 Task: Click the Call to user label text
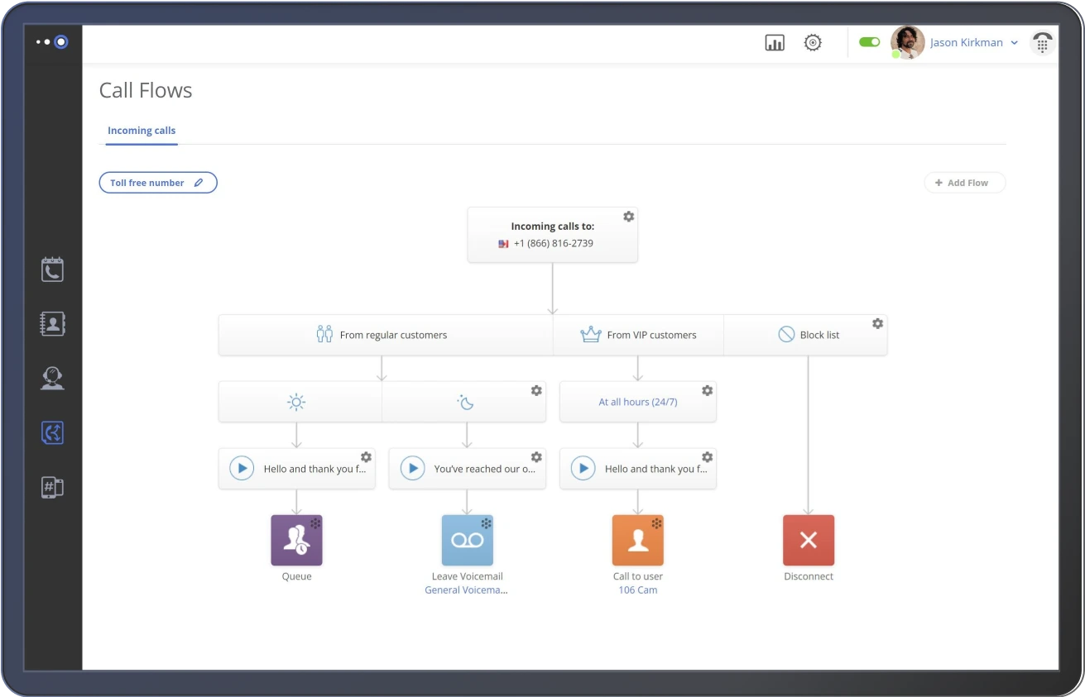(x=638, y=576)
